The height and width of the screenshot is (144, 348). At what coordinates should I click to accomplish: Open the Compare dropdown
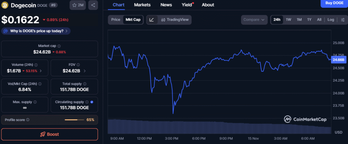pyautogui.click(x=254, y=20)
